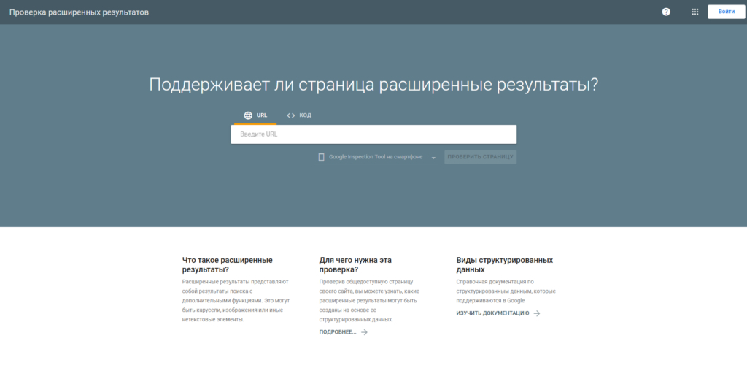
Task: Click heading Для чего нужна эта проверка?
Action: 355,264
